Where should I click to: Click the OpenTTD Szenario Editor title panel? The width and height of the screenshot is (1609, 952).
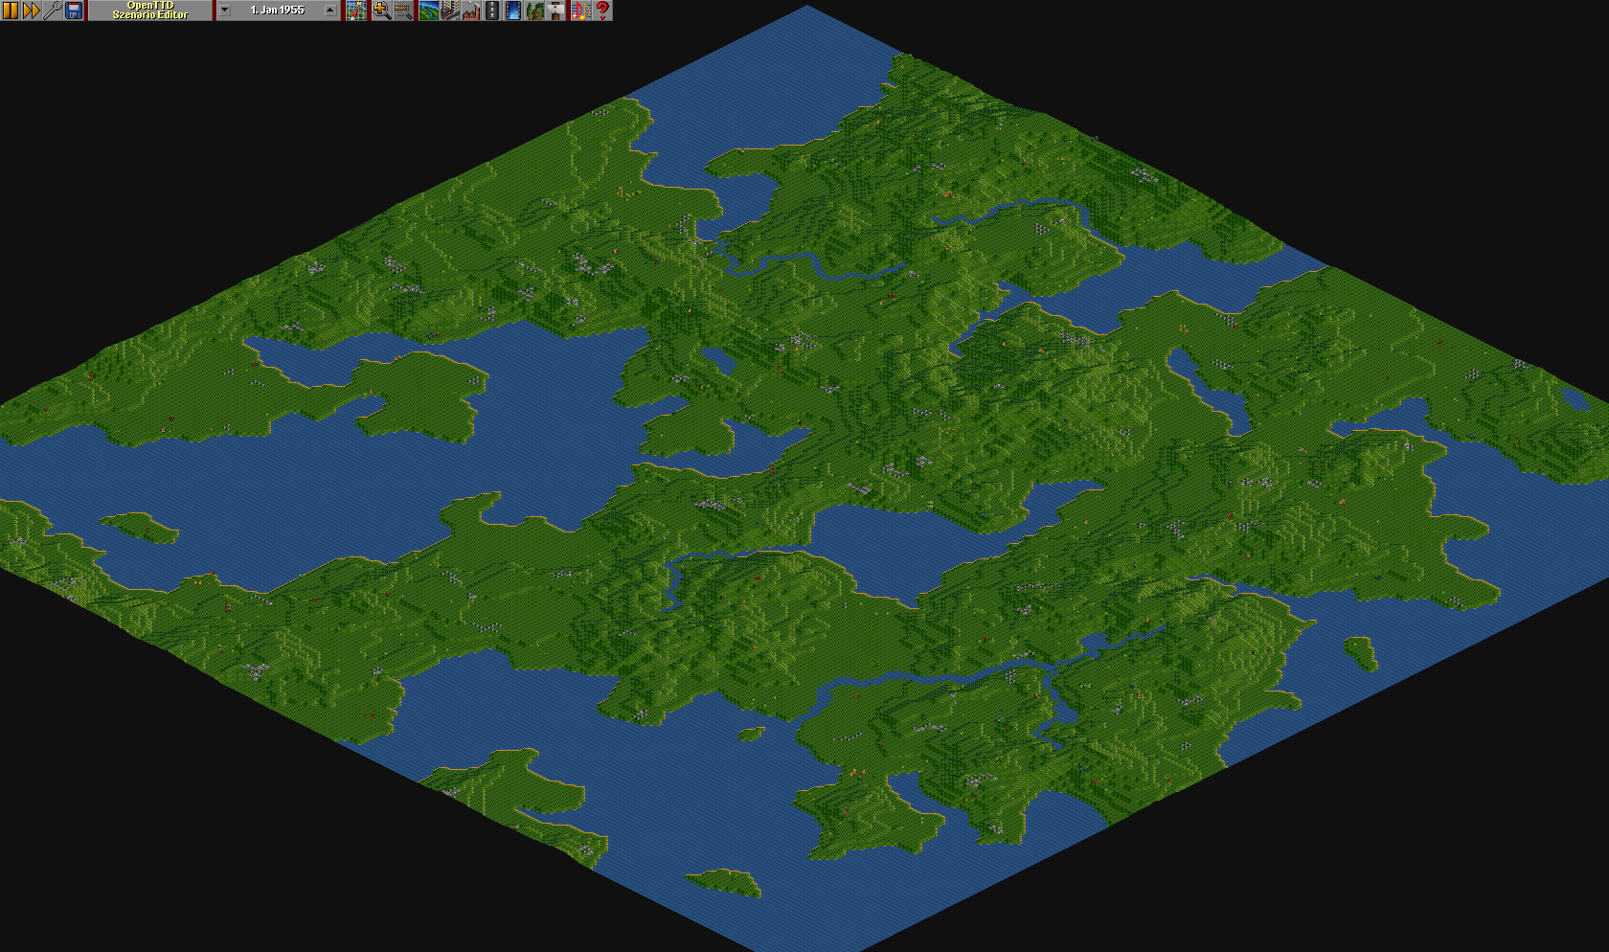(150, 11)
